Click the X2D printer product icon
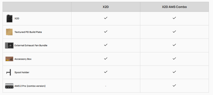 pyautogui.click(x=9, y=18)
